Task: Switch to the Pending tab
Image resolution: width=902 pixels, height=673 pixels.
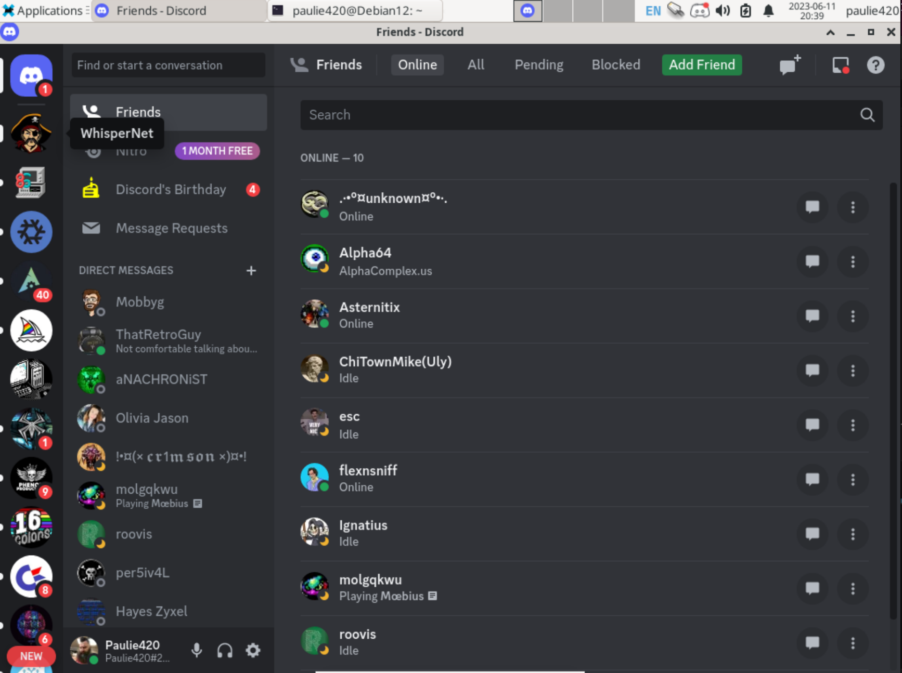Action: click(539, 65)
